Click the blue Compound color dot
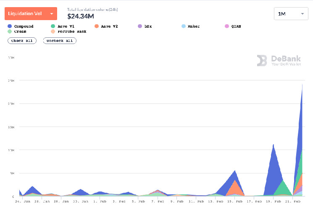This screenshot has height=207, width=313. 10,26
